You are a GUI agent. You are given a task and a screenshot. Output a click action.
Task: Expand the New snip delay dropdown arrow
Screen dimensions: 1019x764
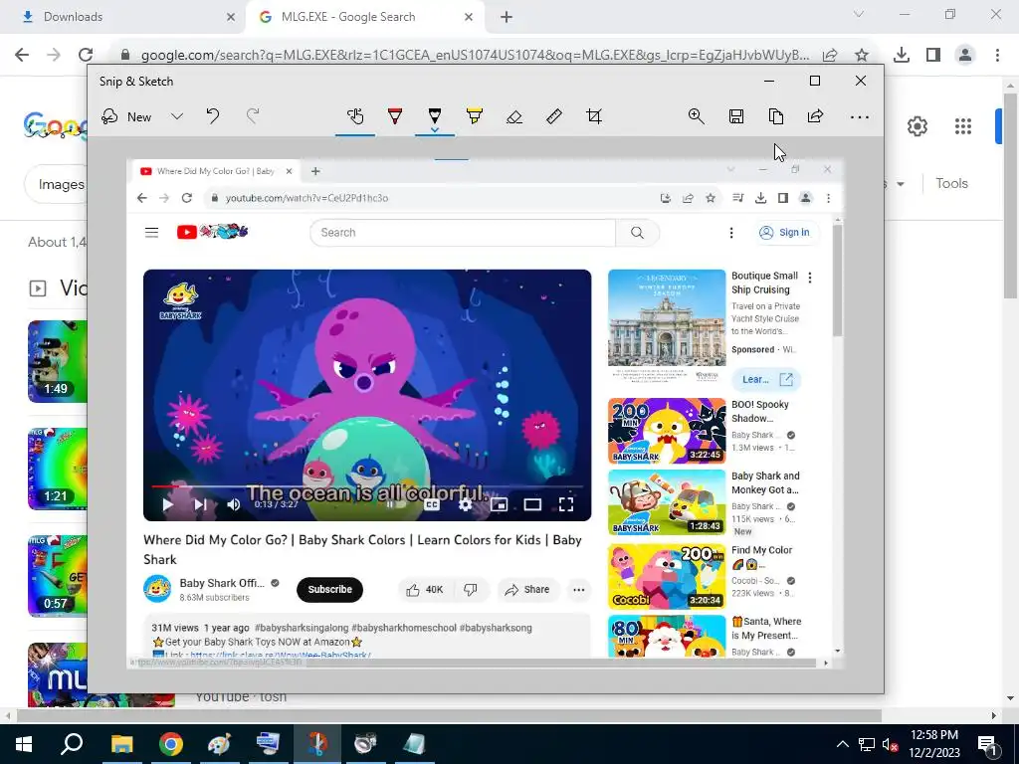tap(177, 117)
